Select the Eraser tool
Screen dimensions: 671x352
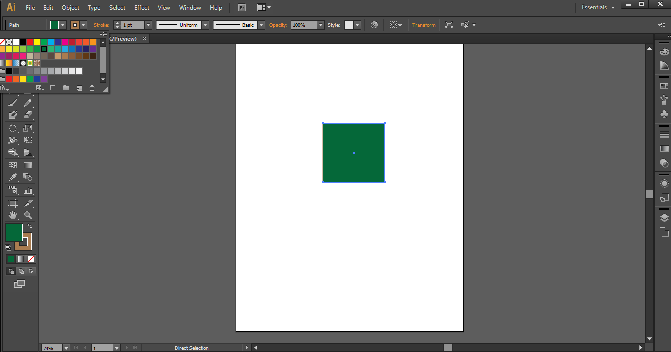tap(28, 115)
